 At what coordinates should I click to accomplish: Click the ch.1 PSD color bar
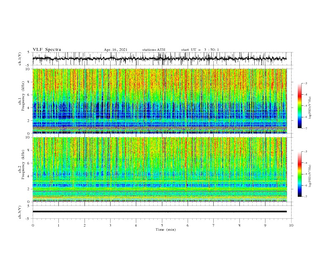click(x=299, y=106)
